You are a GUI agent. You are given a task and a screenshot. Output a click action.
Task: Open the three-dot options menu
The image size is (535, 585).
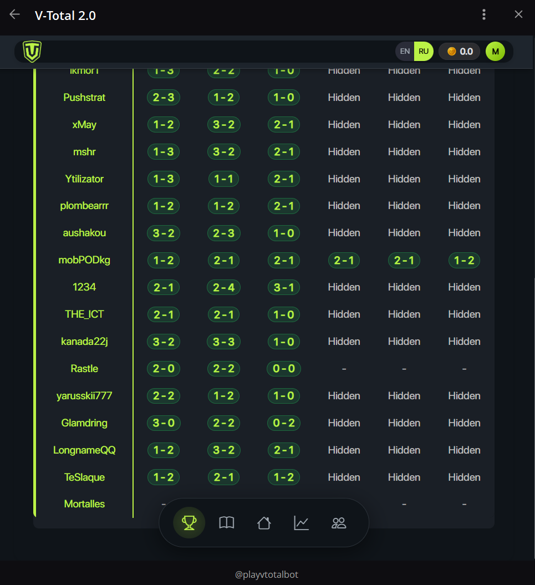click(484, 15)
